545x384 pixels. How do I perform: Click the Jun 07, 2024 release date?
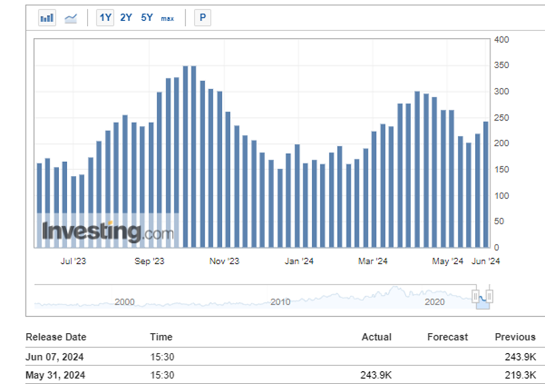55,357
